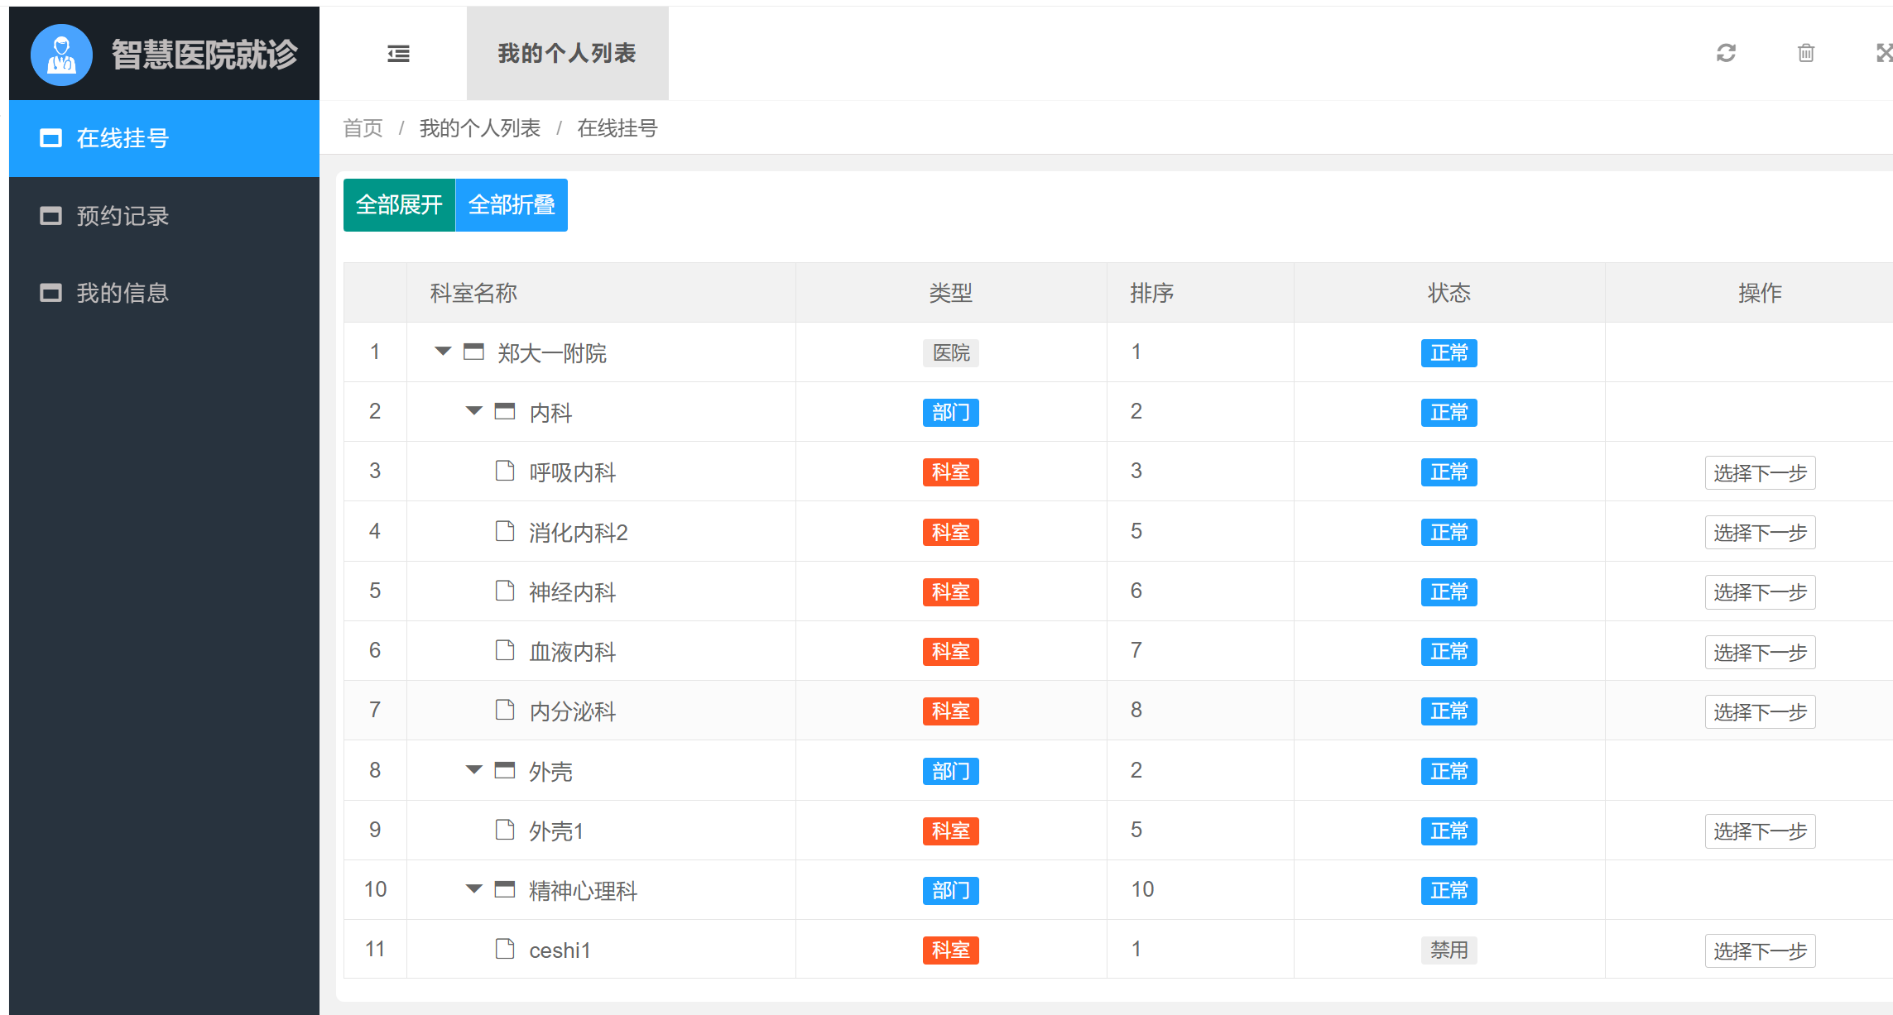Click the sidebar collapse menu icon
This screenshot has width=1893, height=1015.
398,54
